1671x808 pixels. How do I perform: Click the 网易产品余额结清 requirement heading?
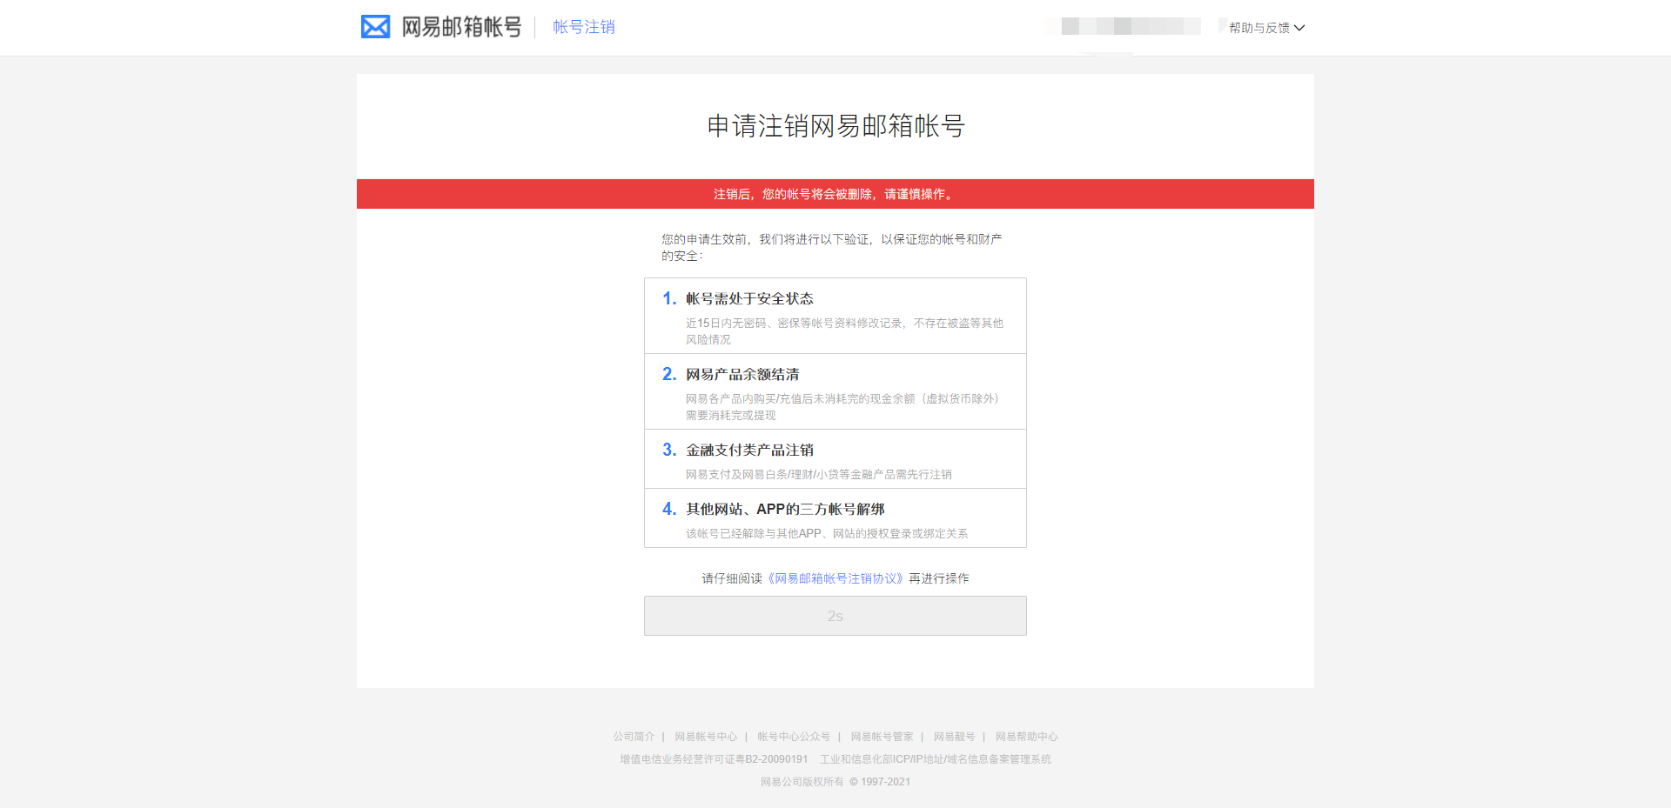742,374
